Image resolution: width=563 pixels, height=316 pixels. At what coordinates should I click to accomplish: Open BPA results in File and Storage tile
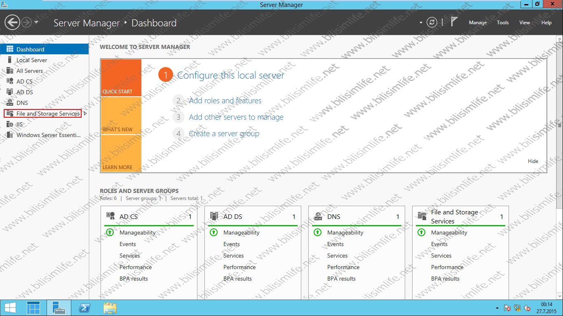445,279
